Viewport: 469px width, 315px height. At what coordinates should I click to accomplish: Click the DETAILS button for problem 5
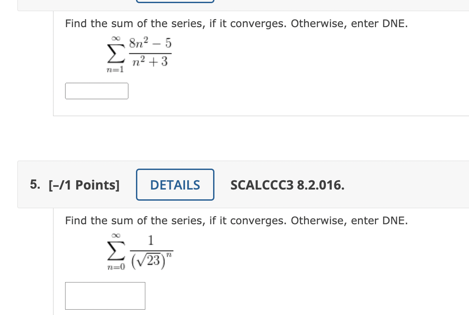(175, 185)
